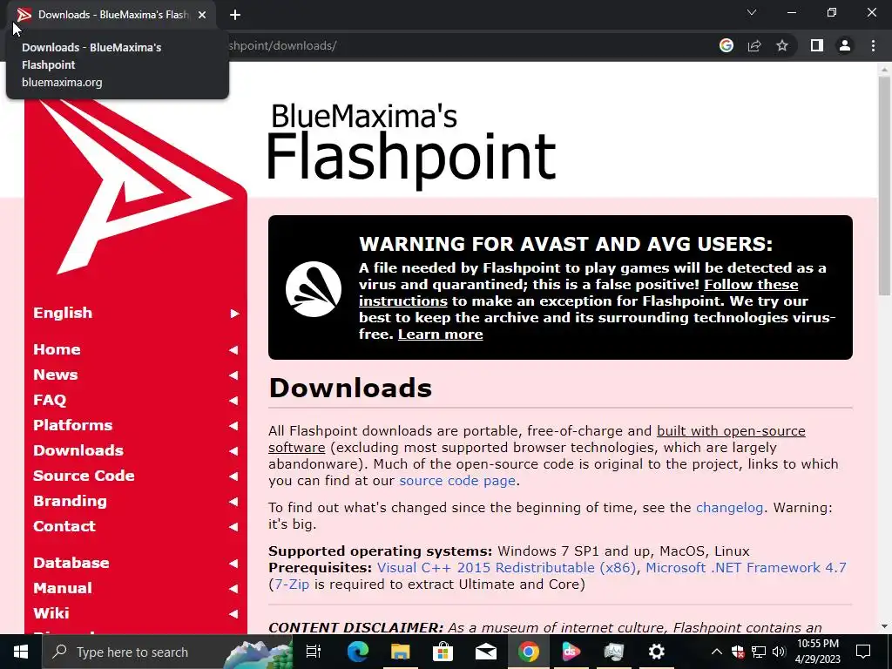Open Visual C++ 2015 Redistributable link

click(x=506, y=568)
